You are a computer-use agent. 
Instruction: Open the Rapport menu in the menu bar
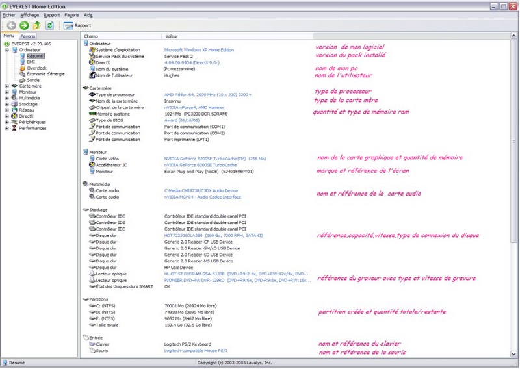click(52, 15)
